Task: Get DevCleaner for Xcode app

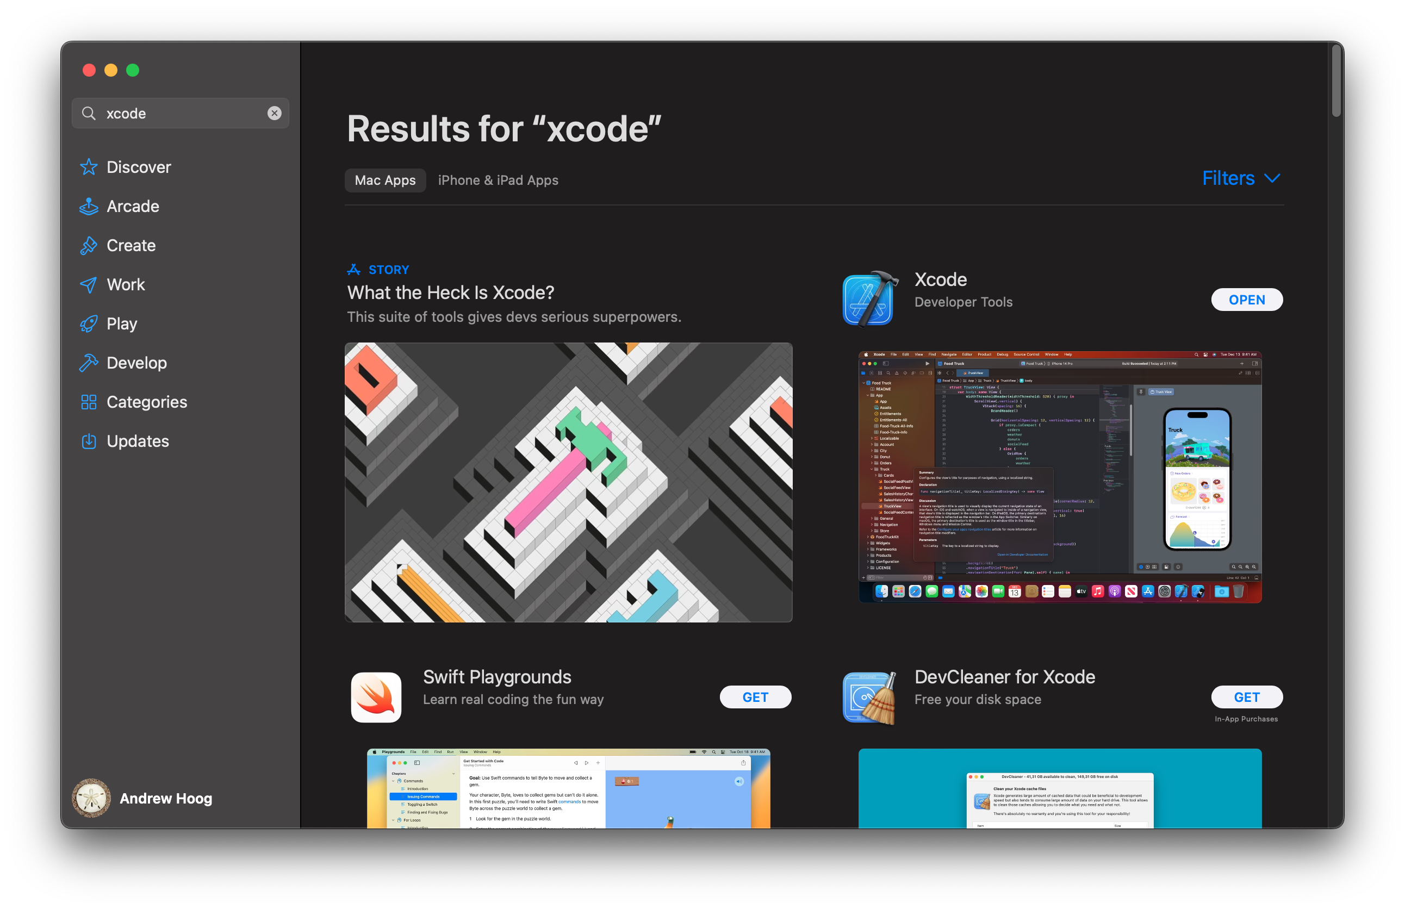Action: (x=1249, y=698)
